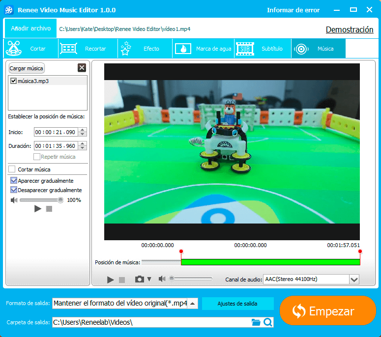Click Cargar música button
Image resolution: width=381 pixels, height=337 pixels.
[x=27, y=68]
